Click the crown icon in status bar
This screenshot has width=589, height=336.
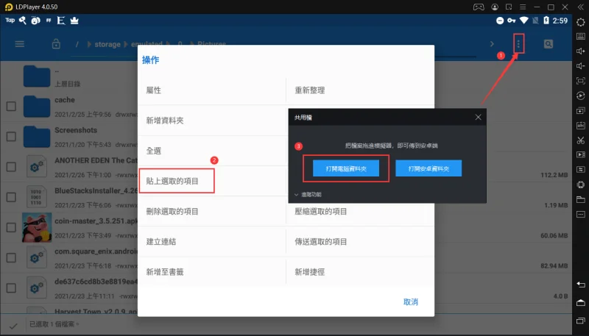74,21
